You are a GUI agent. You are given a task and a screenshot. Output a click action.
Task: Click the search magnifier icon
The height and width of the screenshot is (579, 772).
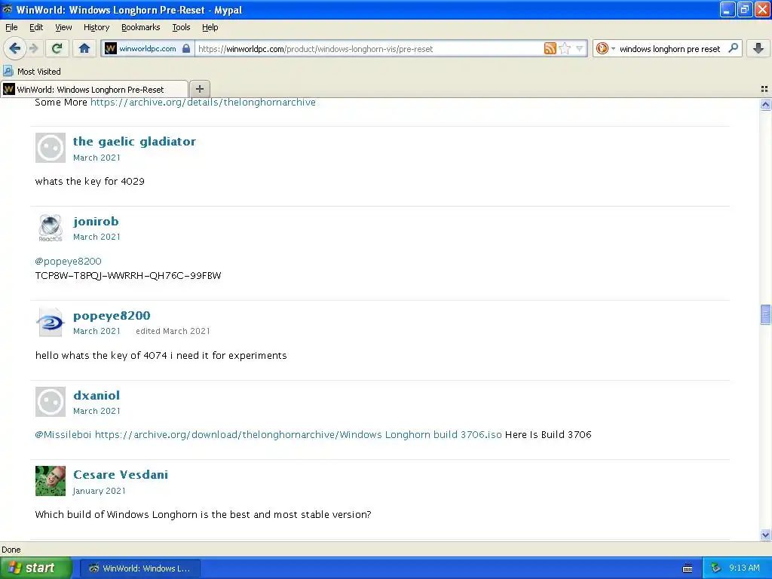point(733,48)
